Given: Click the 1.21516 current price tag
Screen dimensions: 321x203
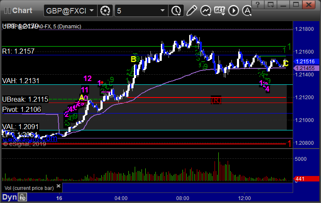Looking at the screenshot, I should (306, 61).
